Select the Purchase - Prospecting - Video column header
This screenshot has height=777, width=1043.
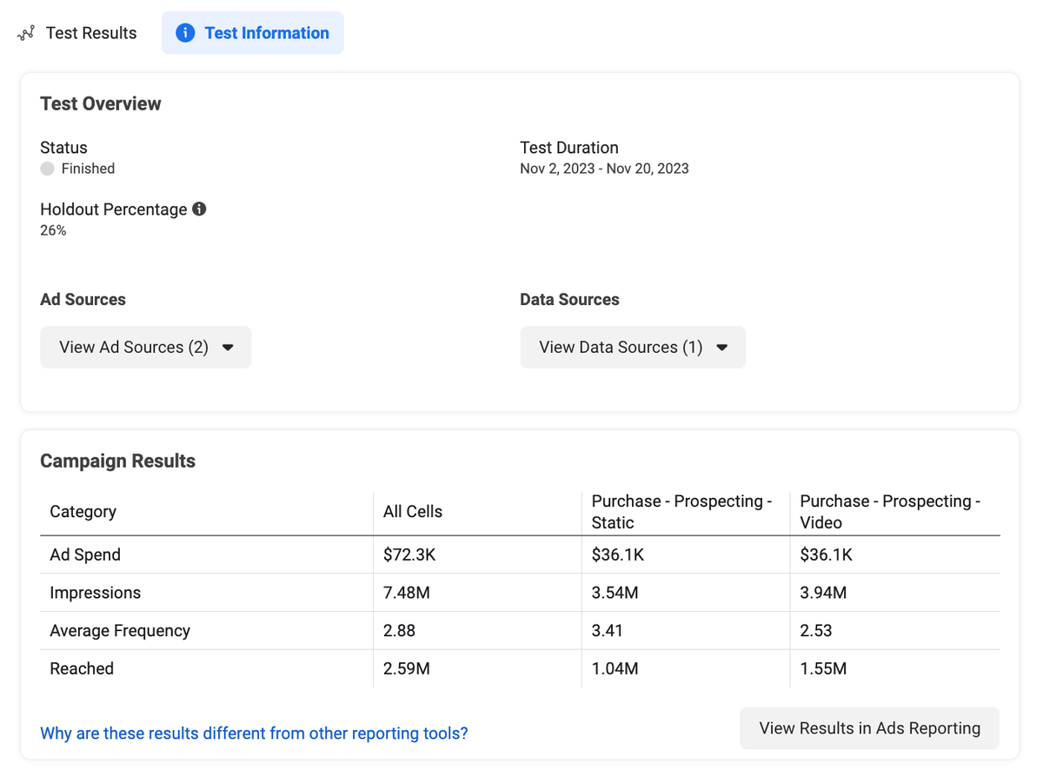[893, 511]
